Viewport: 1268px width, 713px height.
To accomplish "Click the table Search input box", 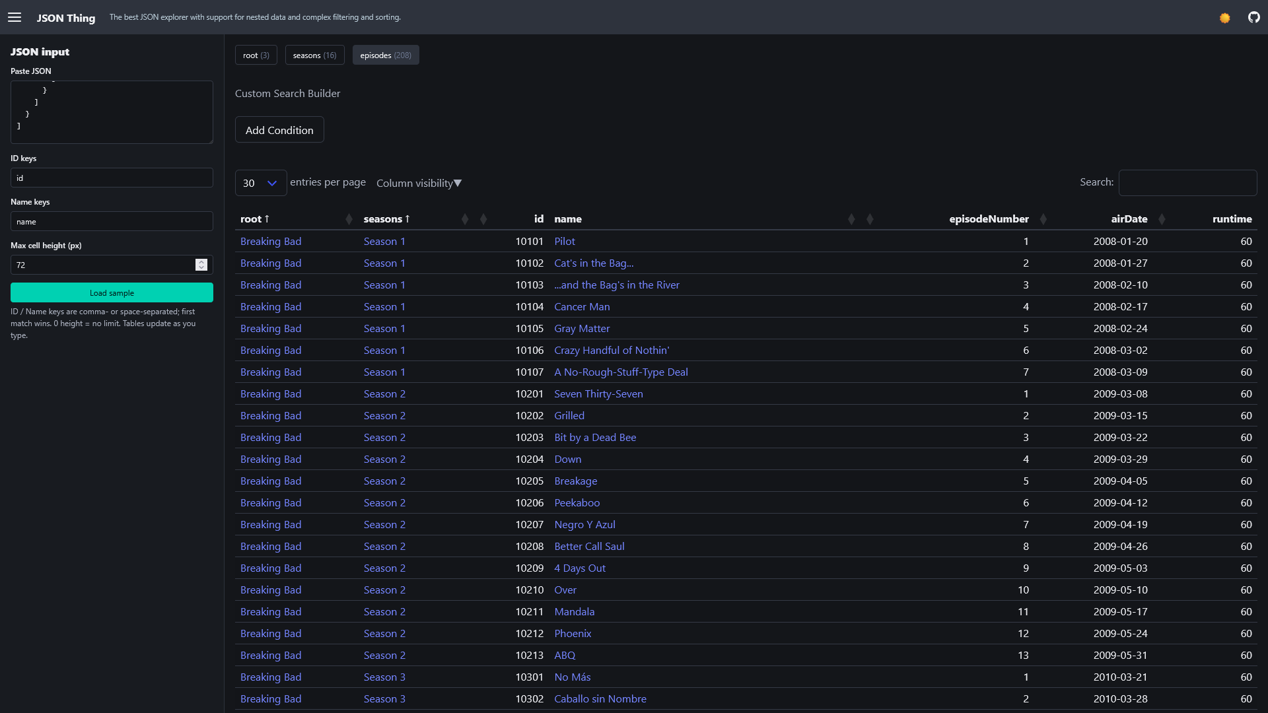I will point(1187,182).
